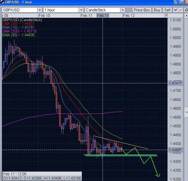Click the 1.4365 current price marker
Viewport: 188px width, 181px height.
pyautogui.click(x=175, y=150)
